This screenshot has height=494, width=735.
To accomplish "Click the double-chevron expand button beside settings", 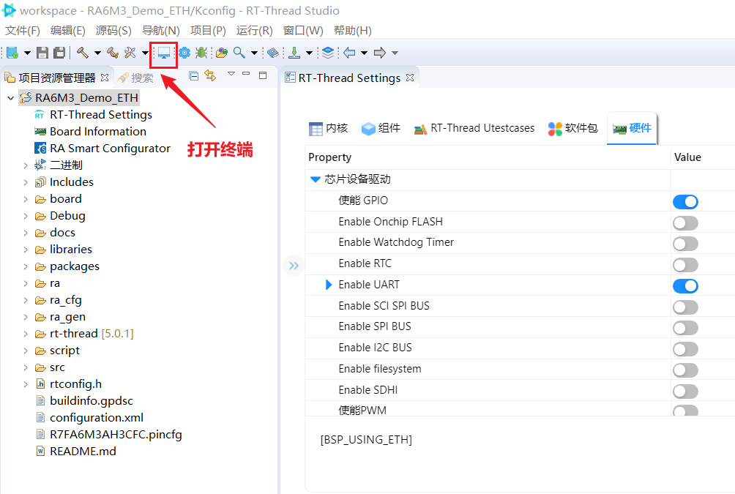I will tap(294, 266).
